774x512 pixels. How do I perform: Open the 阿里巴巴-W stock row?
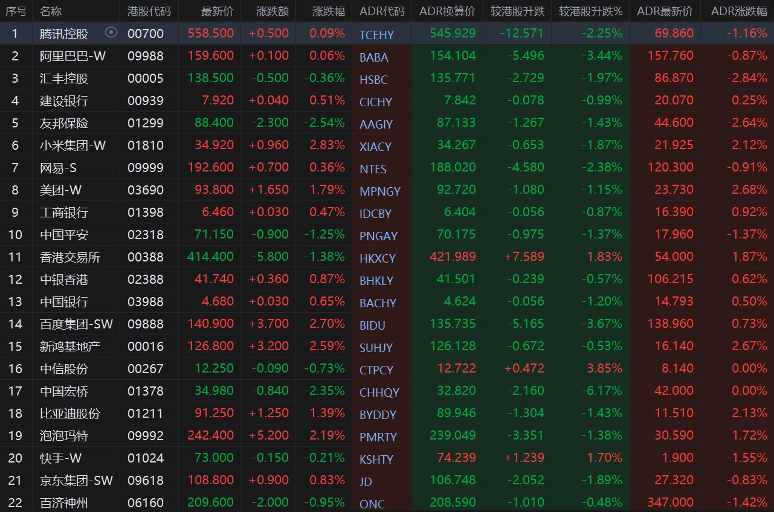[73, 56]
